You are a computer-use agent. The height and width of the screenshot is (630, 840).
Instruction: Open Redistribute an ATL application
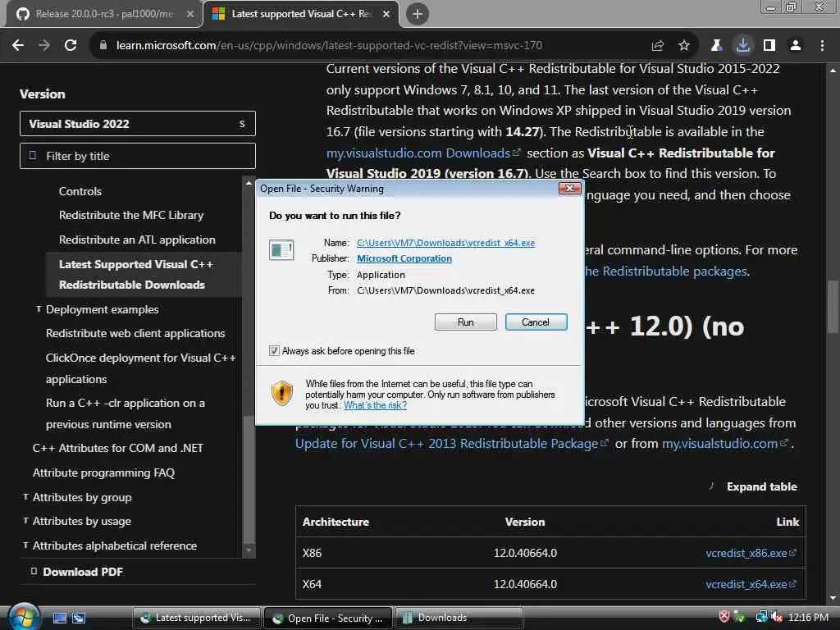tap(137, 240)
